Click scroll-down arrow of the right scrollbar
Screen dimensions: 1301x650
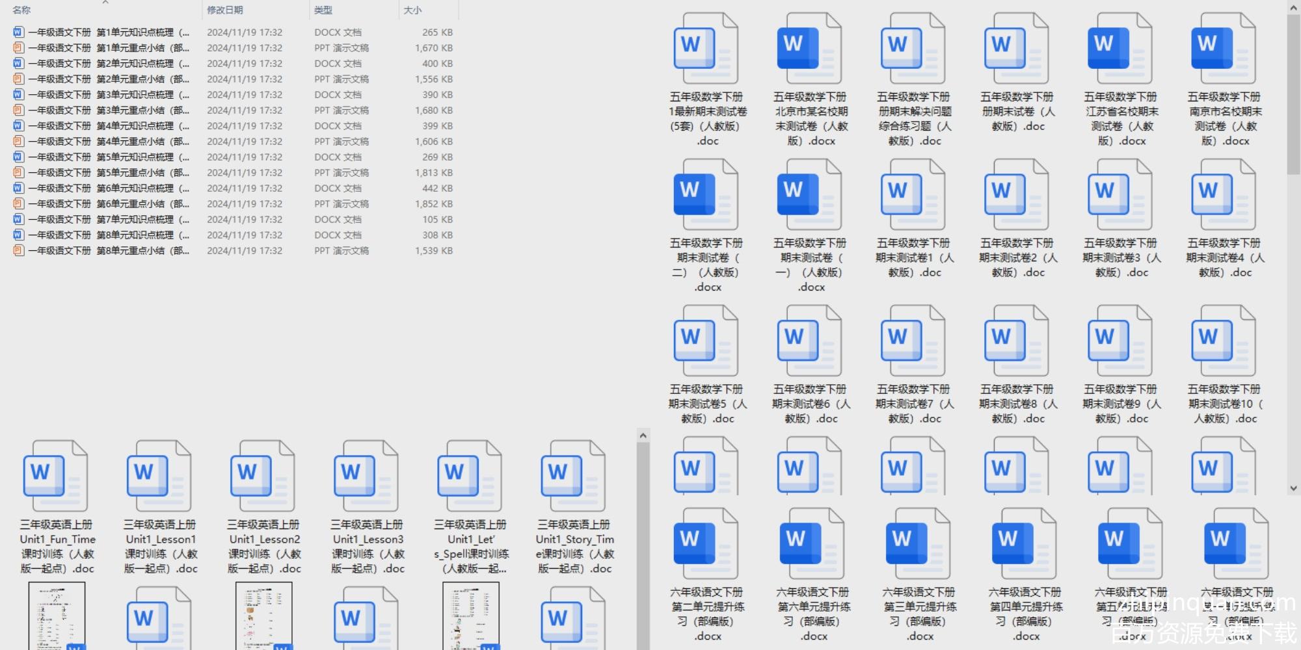1293,488
